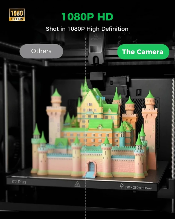Image resolution: width=175 pixels, height=219 pixels.
Task: Click the Creality logo on the camera
Action: pyautogui.click(x=96, y=37)
